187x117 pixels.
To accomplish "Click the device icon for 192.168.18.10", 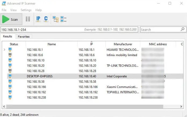I will pyautogui.click(x=10, y=60).
